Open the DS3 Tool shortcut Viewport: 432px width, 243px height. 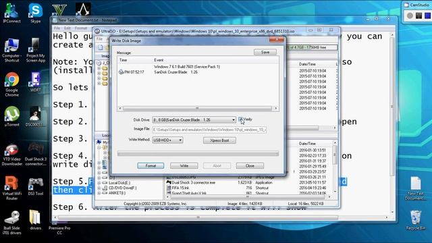[36, 187]
